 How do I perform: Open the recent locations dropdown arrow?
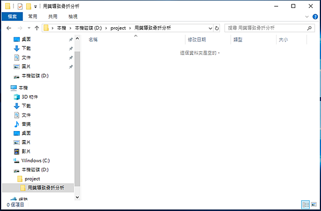click(x=29, y=28)
